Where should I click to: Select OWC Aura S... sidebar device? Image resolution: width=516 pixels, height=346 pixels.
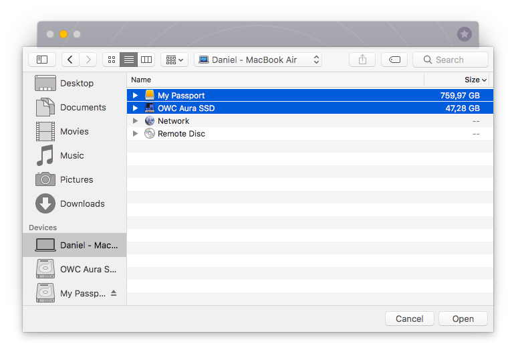(75, 269)
